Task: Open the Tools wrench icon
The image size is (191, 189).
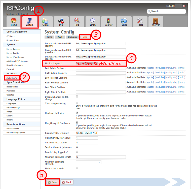Action: (140, 21)
